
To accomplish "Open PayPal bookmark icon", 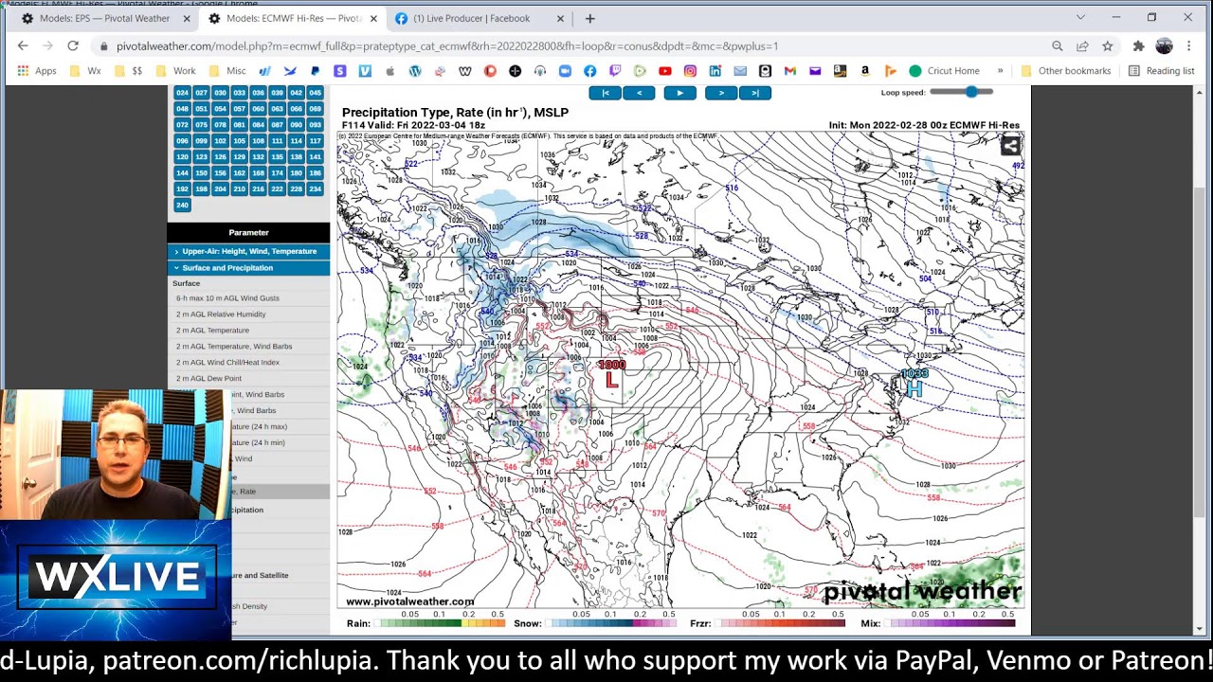I will (x=315, y=71).
